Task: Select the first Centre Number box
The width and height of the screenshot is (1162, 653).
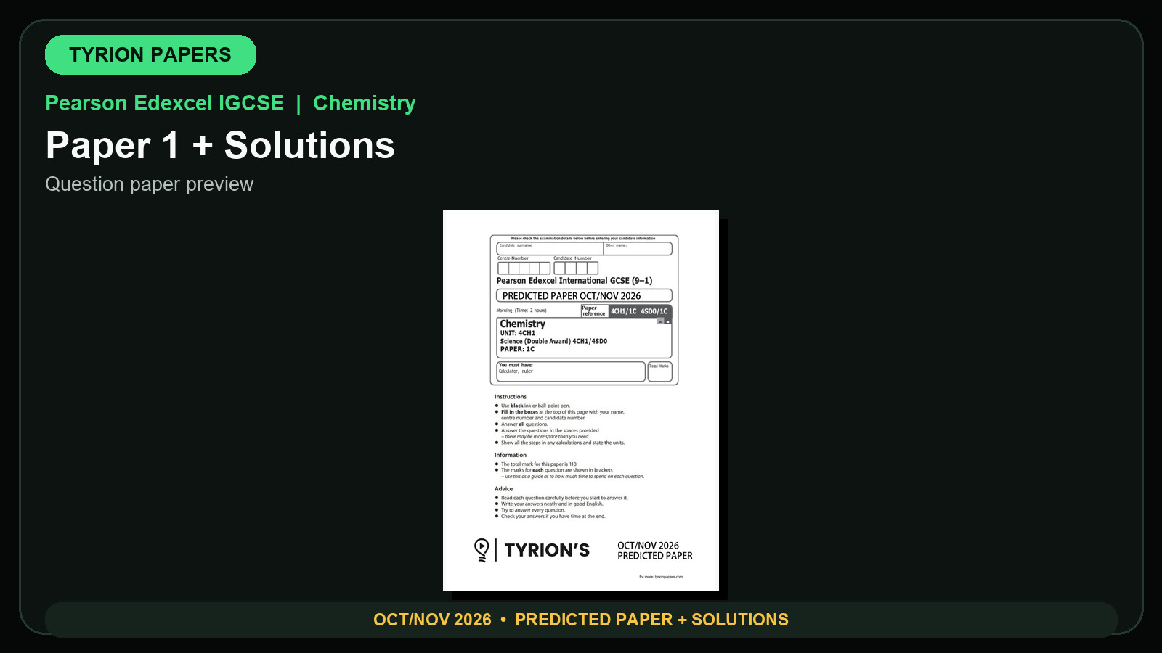Action: pyautogui.click(x=503, y=268)
